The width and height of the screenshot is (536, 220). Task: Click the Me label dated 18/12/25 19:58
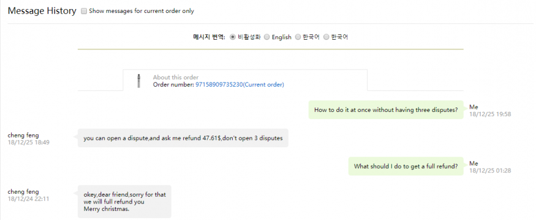point(474,107)
